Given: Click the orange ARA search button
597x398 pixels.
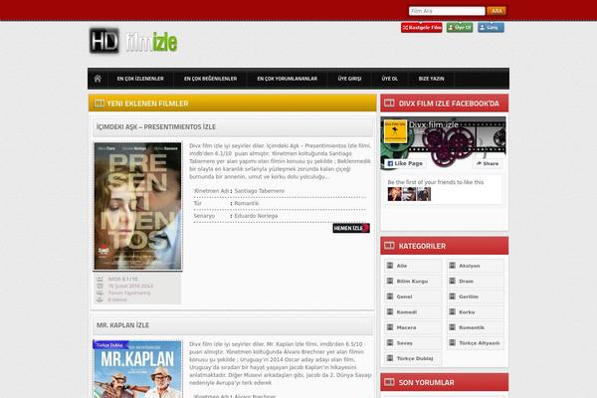Looking at the screenshot, I should [497, 11].
